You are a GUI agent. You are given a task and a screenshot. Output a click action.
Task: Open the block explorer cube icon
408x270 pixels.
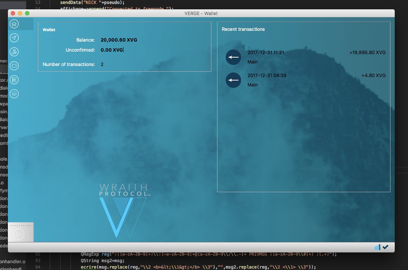click(14, 94)
